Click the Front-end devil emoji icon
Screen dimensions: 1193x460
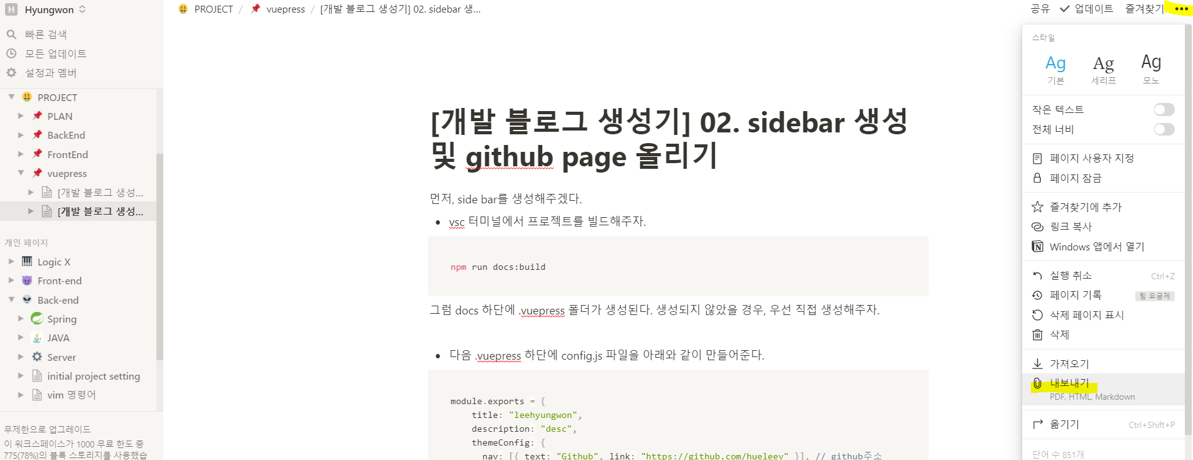[27, 281]
